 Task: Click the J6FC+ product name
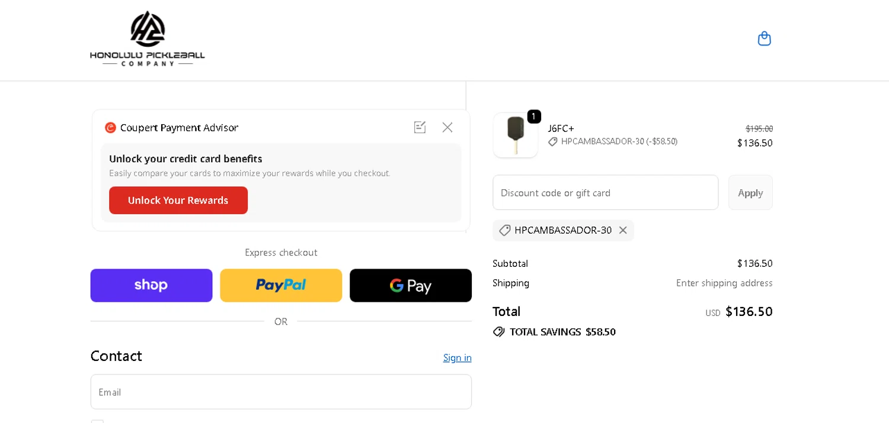(561, 128)
